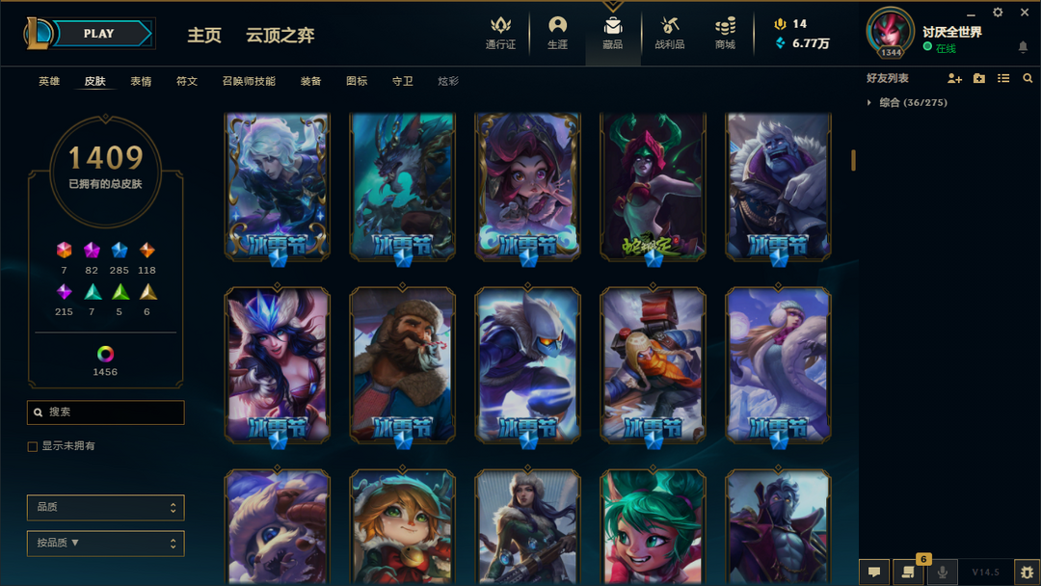Click the 搜索 skin search field
This screenshot has height=586, width=1041.
pos(106,413)
